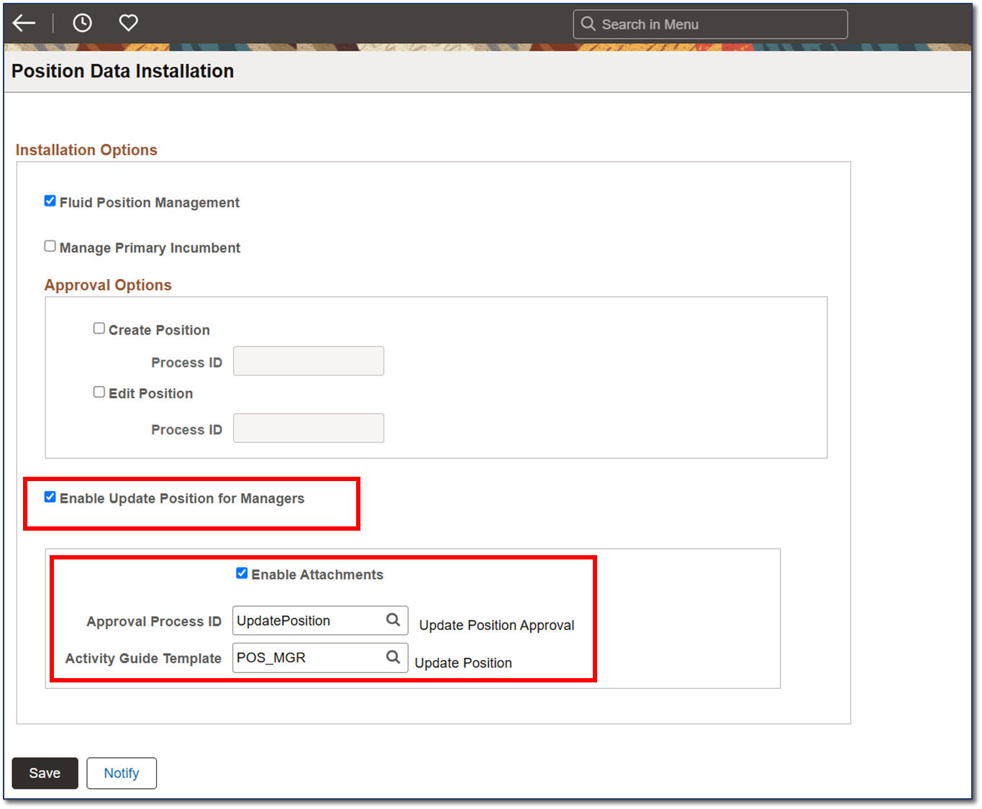Image resolution: width=982 pixels, height=809 pixels.
Task: Click the Notify button
Action: point(122,773)
